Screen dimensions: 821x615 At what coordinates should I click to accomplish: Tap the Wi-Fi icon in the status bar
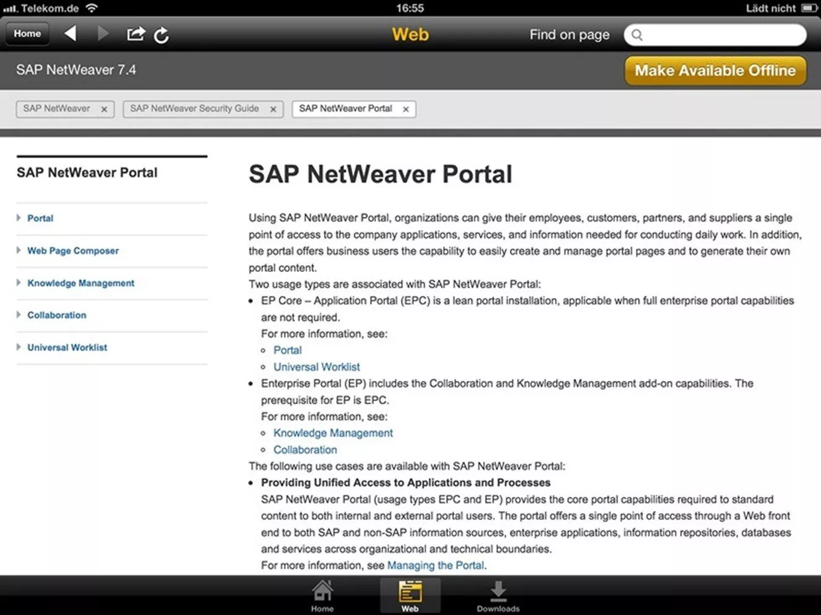(x=92, y=9)
